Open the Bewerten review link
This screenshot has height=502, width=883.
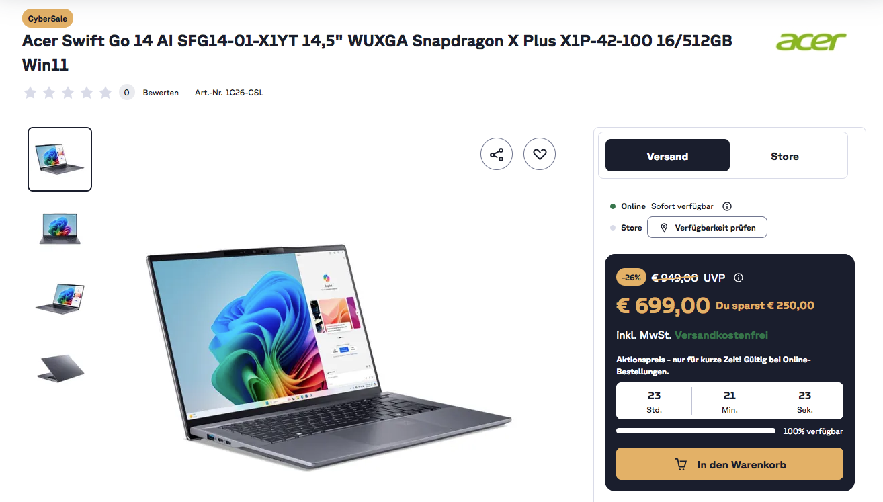(161, 93)
